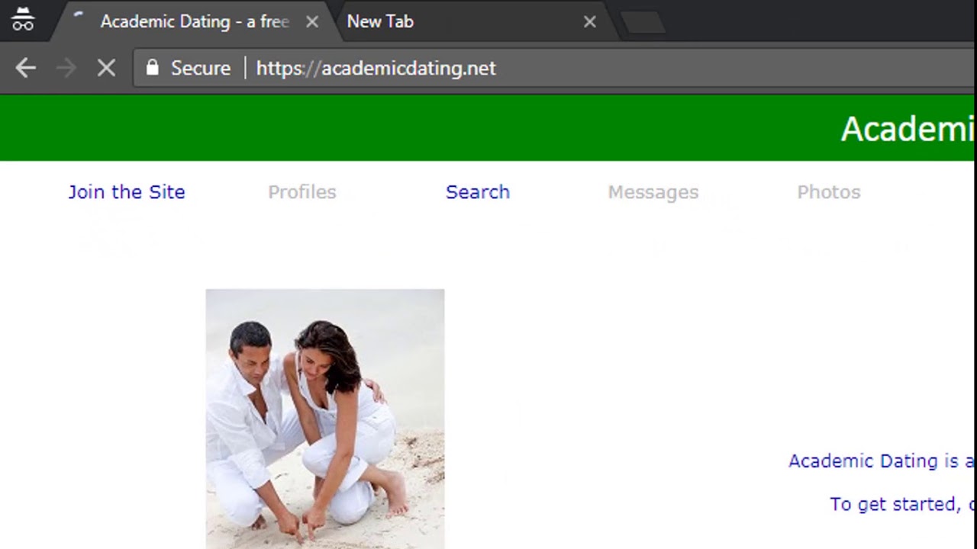The width and height of the screenshot is (977, 549).
Task: Click the Secure padlock icon
Action: (x=153, y=67)
